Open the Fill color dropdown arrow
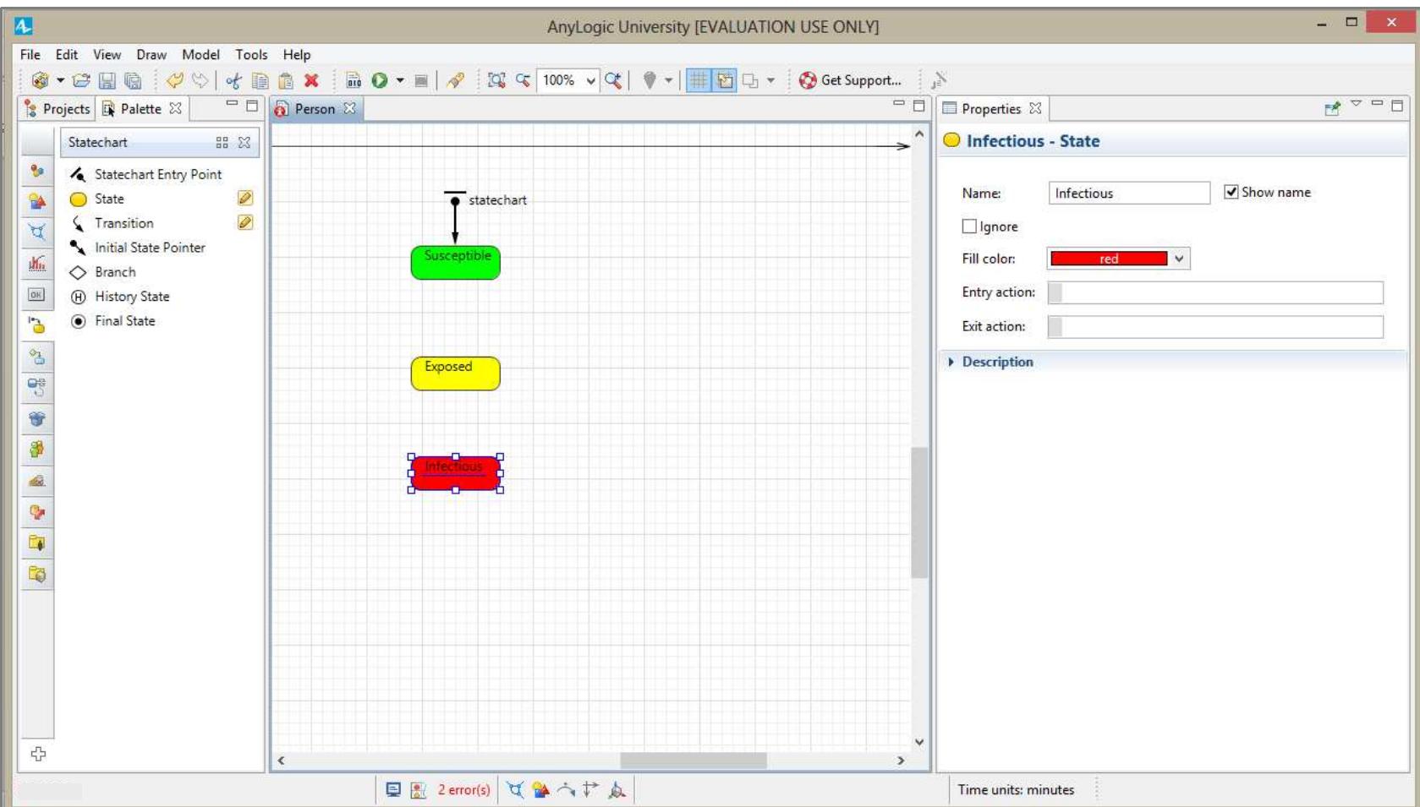This screenshot has height=807, width=1420. pos(1179,259)
